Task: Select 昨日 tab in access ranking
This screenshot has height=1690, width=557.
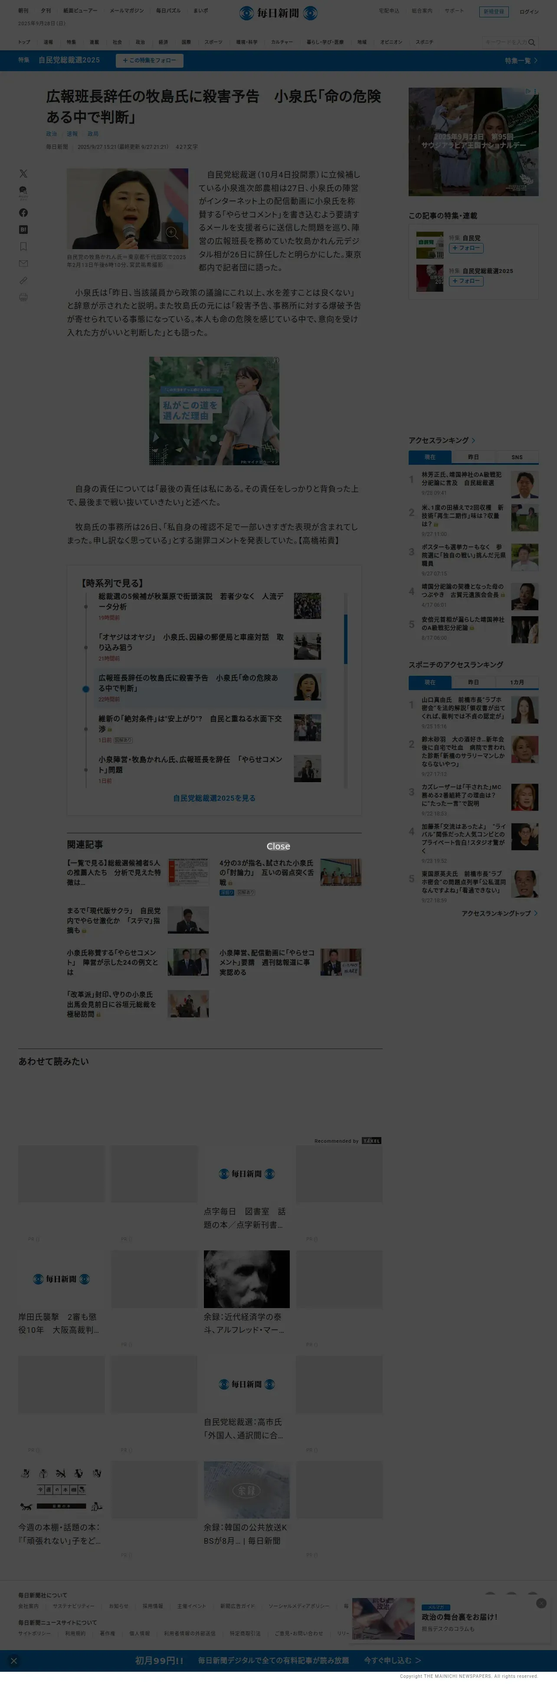Action: [x=473, y=457]
